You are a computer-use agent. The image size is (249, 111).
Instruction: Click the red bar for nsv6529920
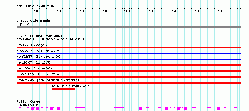pyautogui.click(x=129, y=77)
